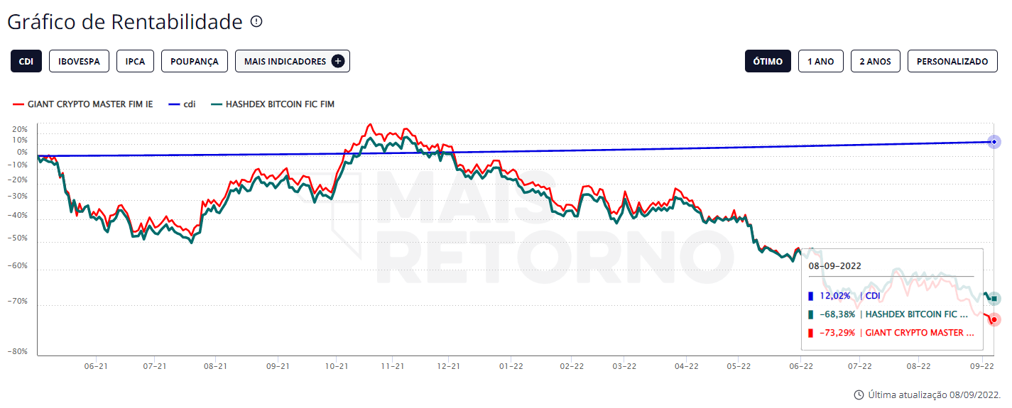The width and height of the screenshot is (1012, 408).
Task: Click the plus icon in Mais Indicadores
Action: click(338, 62)
